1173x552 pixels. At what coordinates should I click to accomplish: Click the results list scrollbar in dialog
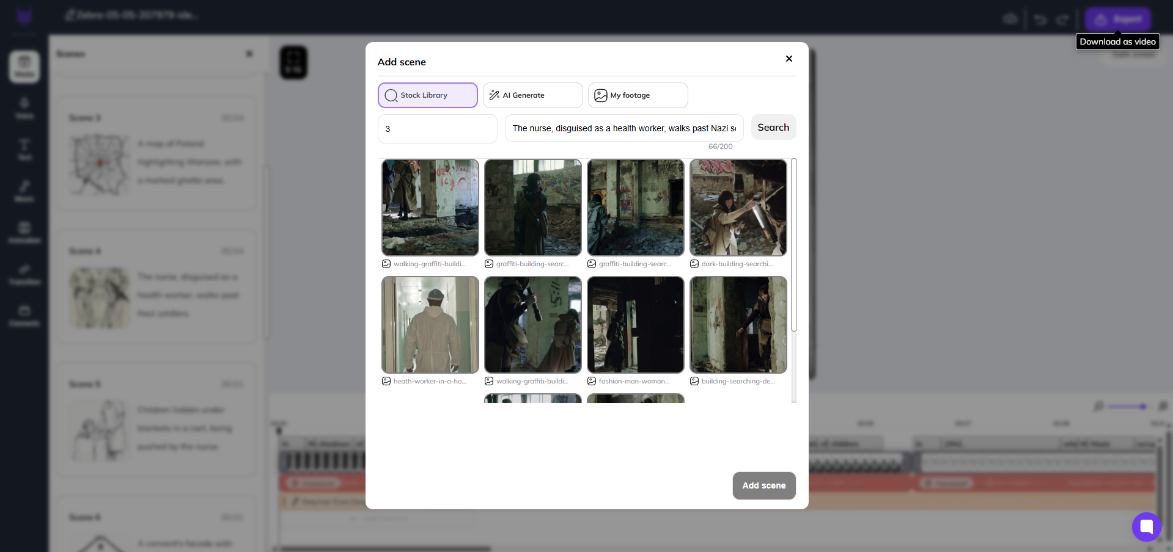[x=794, y=245]
